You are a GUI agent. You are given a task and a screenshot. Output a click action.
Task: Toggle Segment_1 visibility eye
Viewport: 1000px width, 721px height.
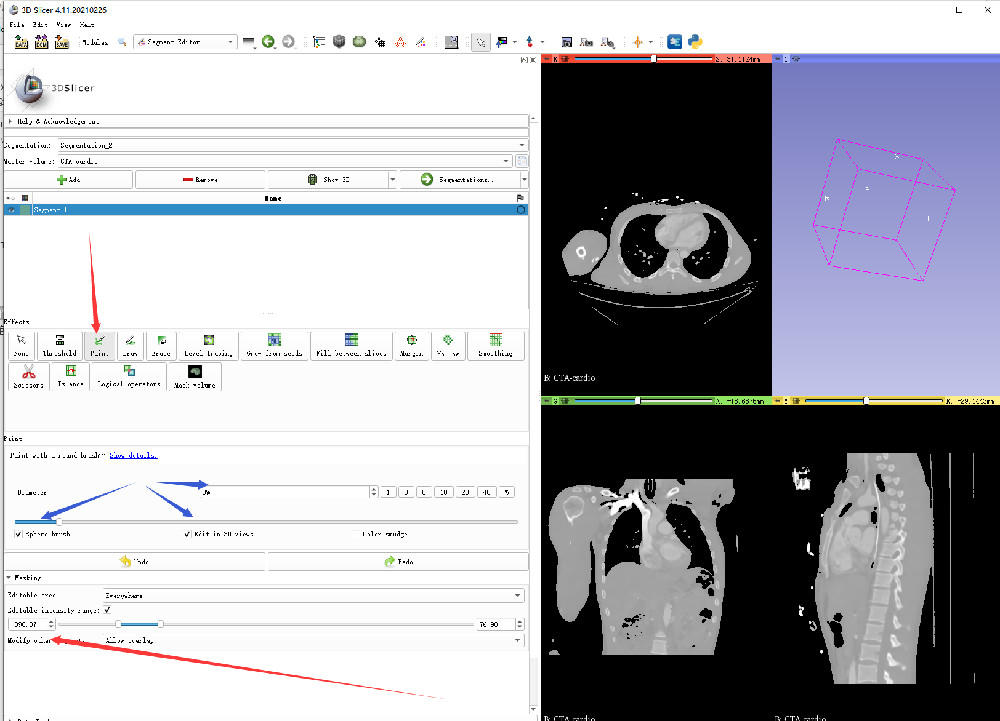[10, 210]
